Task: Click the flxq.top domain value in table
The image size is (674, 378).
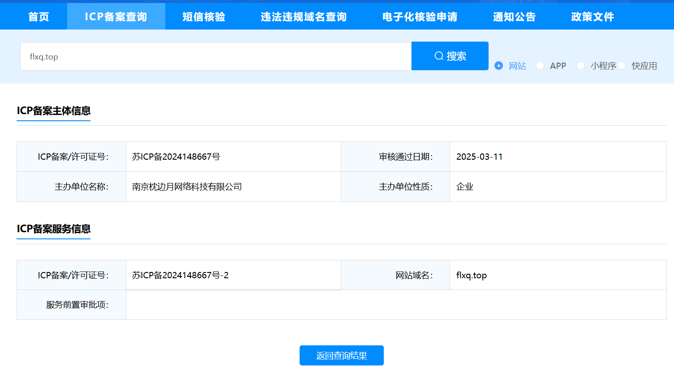Action: tap(472, 275)
